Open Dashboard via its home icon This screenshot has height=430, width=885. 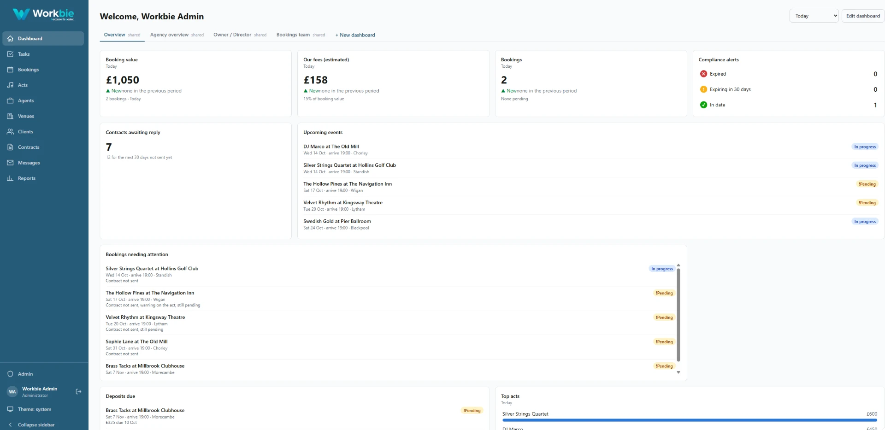(10, 39)
